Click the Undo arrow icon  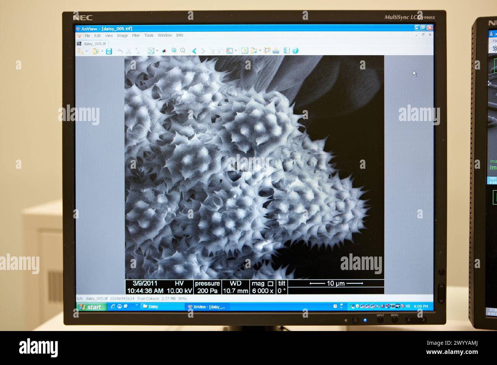(120, 51)
